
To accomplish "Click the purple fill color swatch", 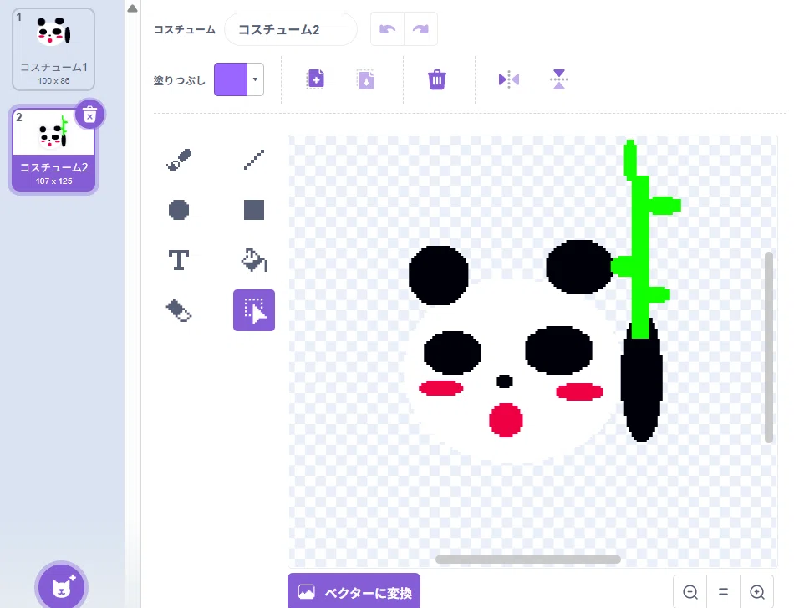I will click(231, 79).
